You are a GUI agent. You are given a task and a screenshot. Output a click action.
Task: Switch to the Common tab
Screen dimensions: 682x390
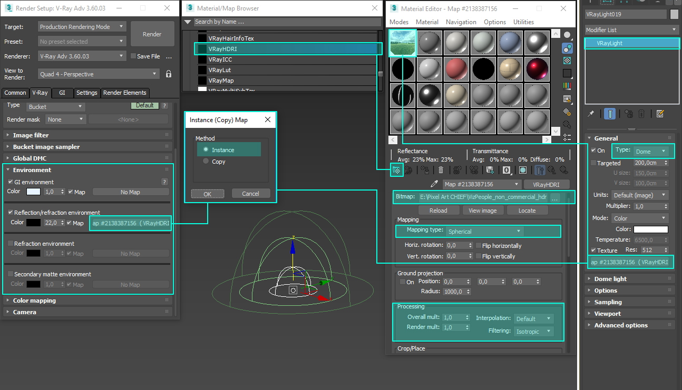point(15,93)
